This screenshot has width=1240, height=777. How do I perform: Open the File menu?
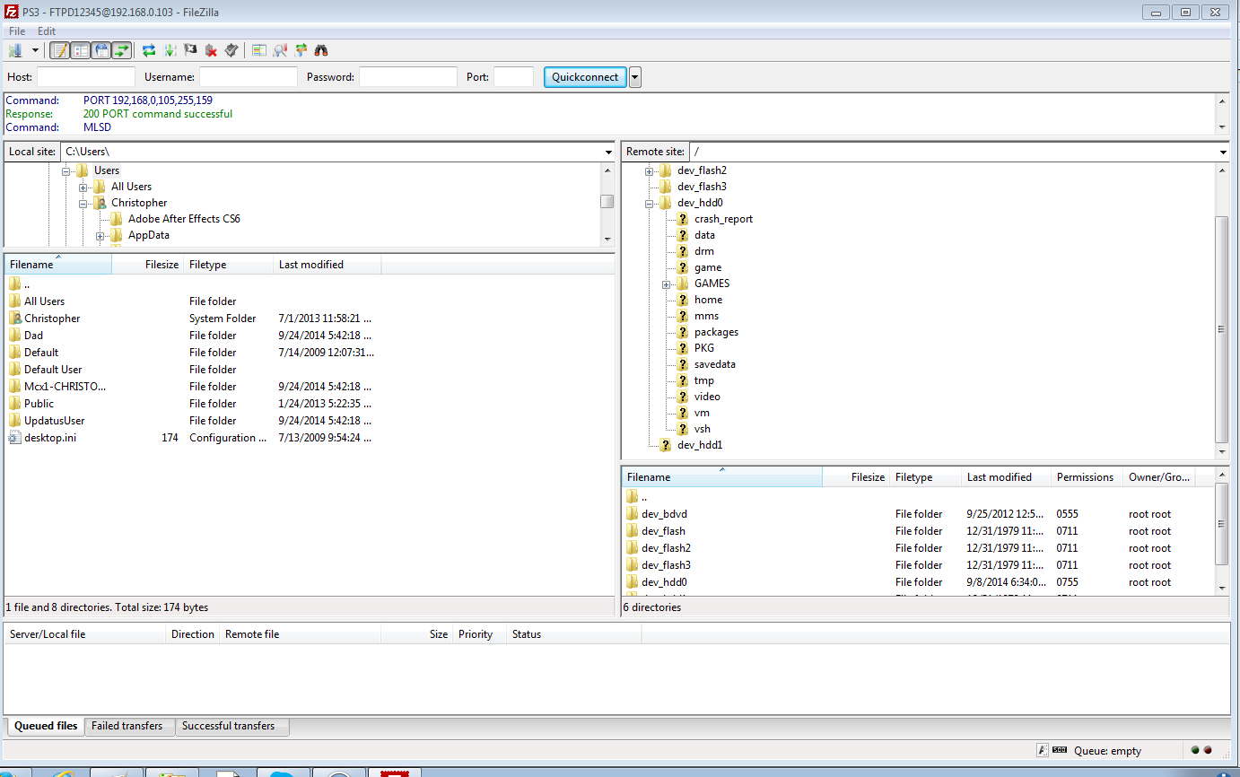(x=17, y=31)
